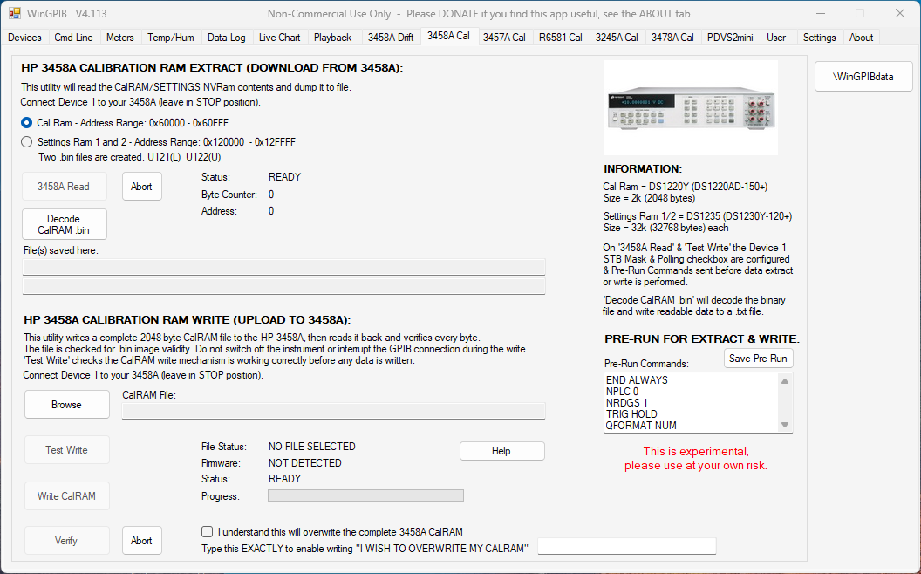Click the 'NO FILE SELECTED' file status value
The height and width of the screenshot is (574, 921).
[x=312, y=447]
